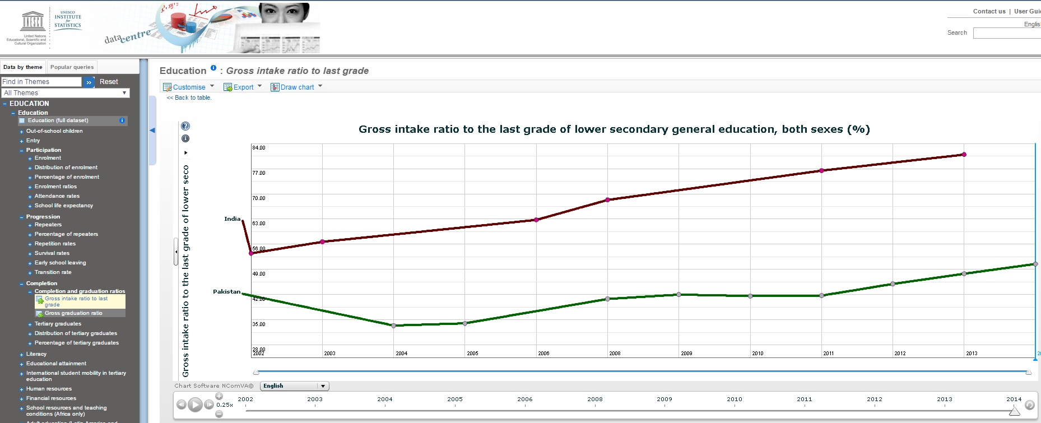Click Back to table link
Viewport: 1041px width, 423px height.
189,97
